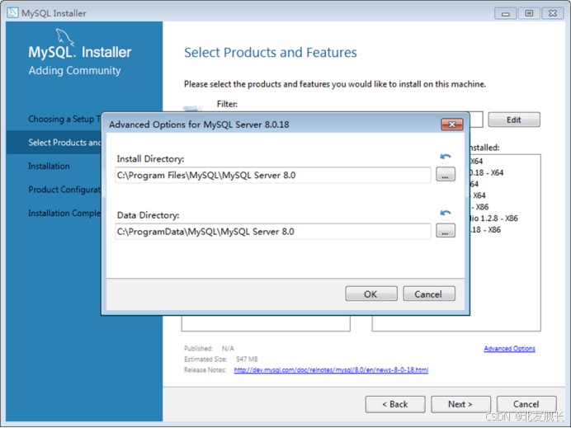Select the Product Configuration step

64,190
